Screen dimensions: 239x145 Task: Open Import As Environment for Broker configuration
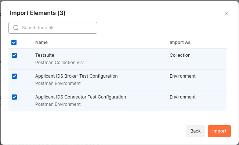182,76
